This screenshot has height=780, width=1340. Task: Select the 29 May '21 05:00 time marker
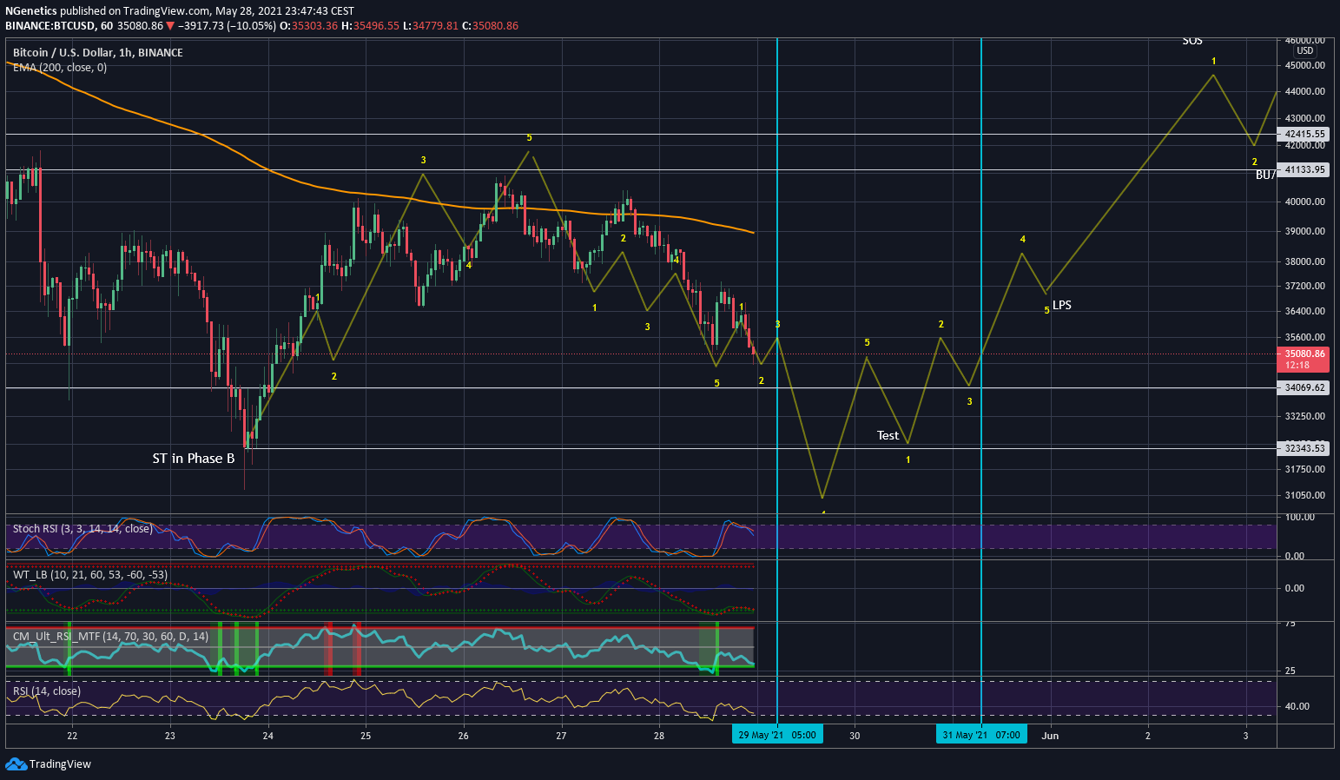777,735
